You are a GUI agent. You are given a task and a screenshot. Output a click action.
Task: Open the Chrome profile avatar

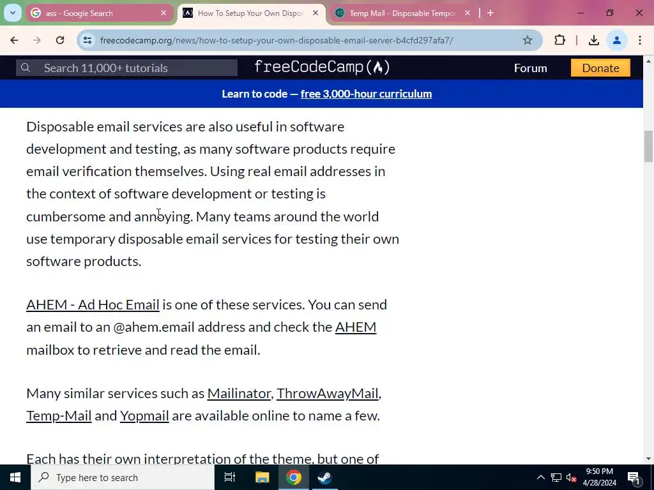click(x=617, y=40)
